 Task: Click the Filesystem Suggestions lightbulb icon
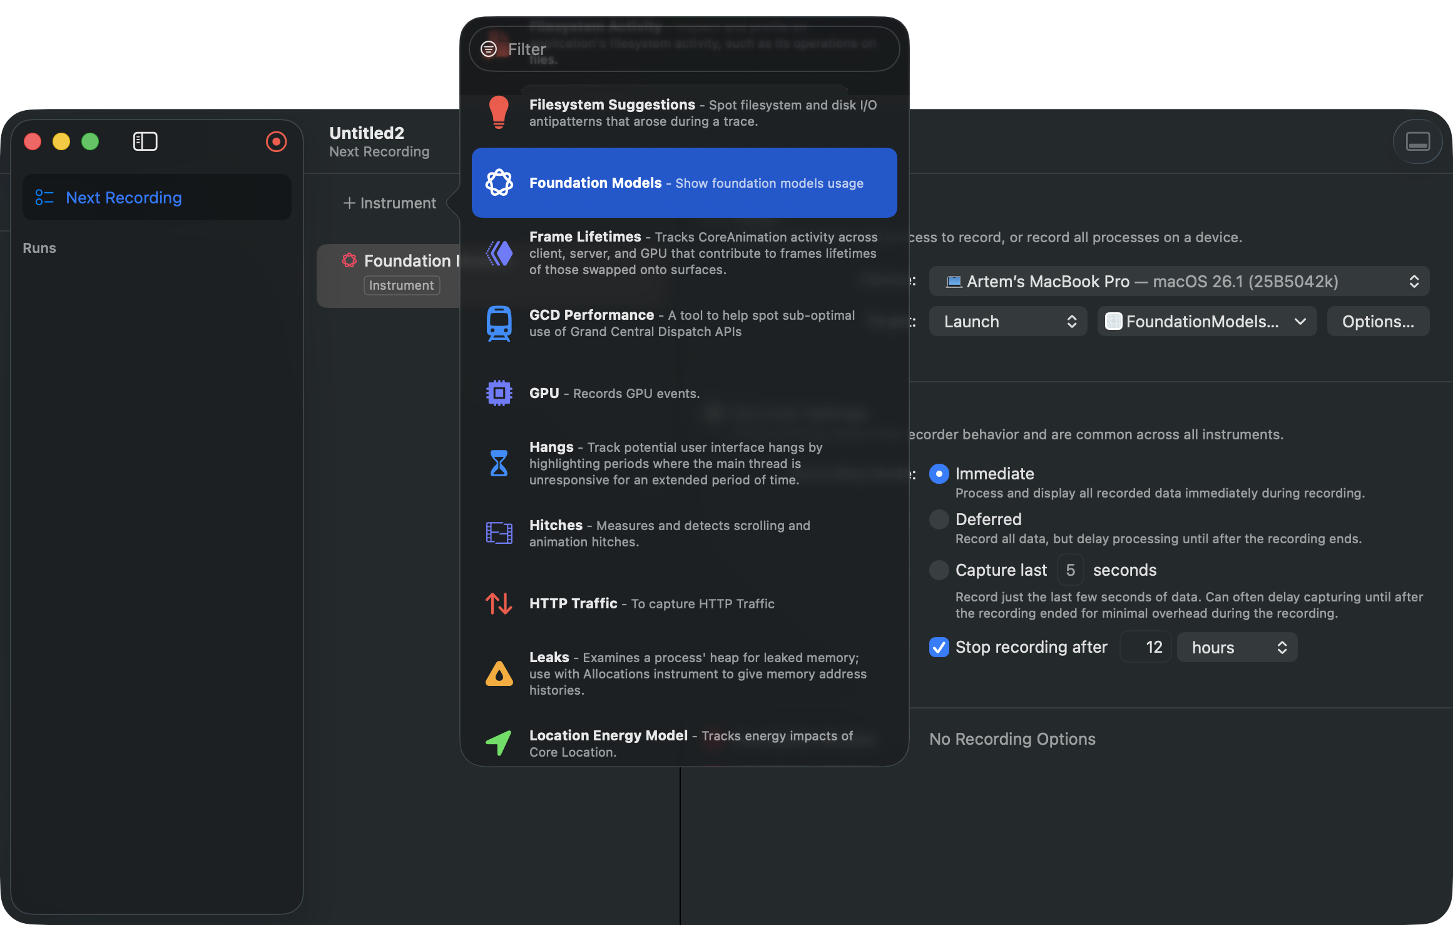(499, 113)
